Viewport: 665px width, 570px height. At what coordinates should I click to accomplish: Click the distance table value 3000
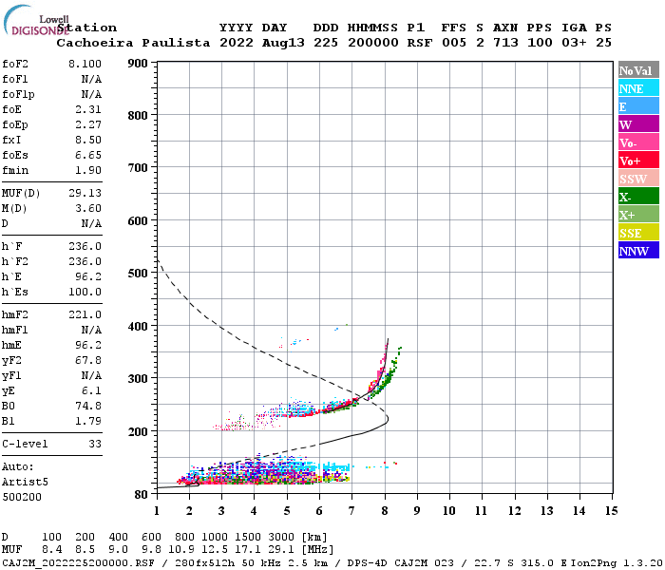click(x=281, y=538)
